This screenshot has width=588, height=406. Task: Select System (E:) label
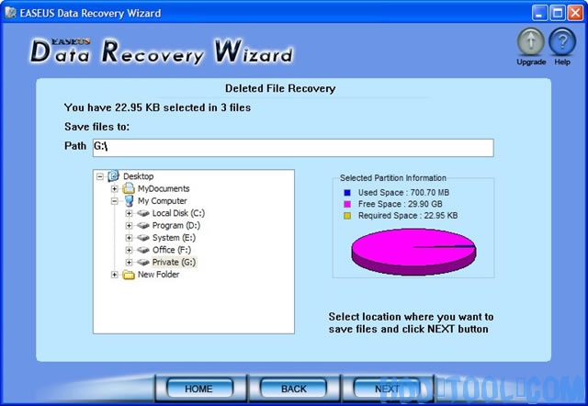(174, 238)
